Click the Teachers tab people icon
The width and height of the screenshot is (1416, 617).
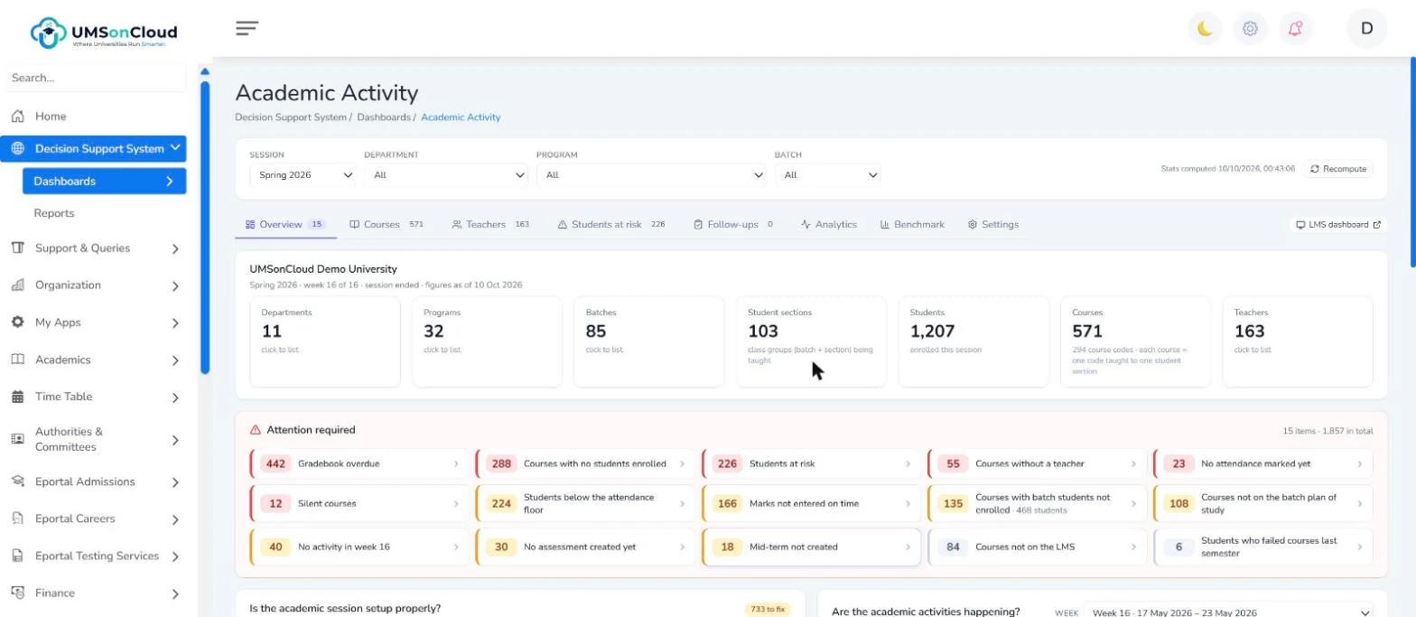(x=457, y=225)
